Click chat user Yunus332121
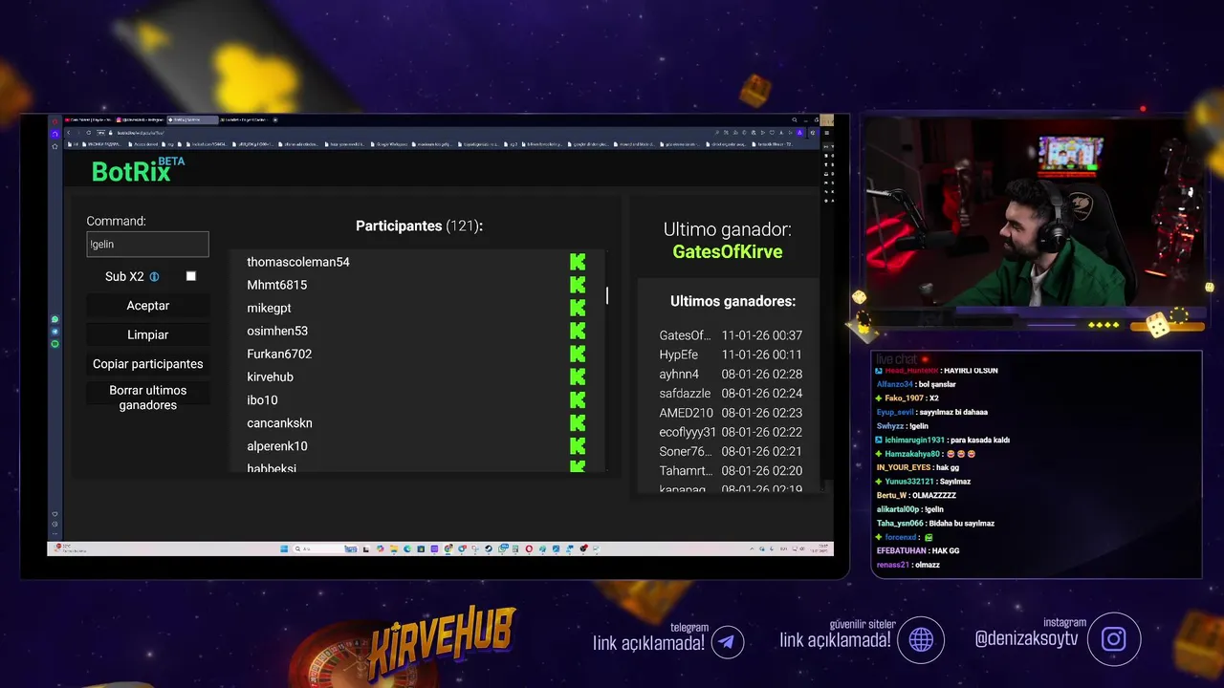 coord(908,482)
